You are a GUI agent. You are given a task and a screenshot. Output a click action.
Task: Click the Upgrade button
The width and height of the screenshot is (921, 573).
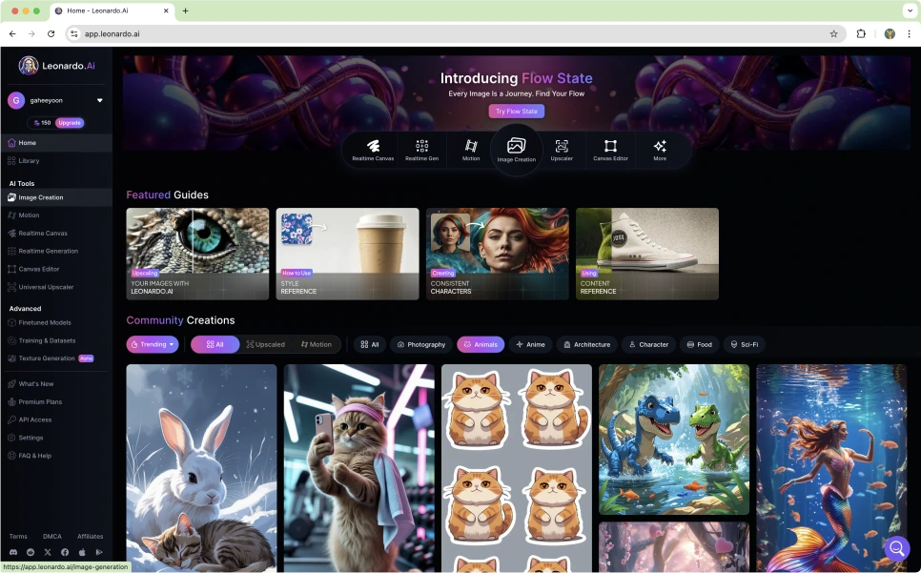70,123
